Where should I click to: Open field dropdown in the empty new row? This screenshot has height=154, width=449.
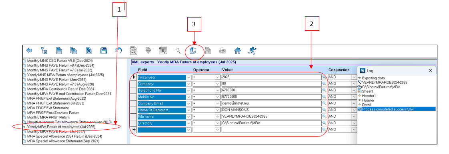coord(188,130)
